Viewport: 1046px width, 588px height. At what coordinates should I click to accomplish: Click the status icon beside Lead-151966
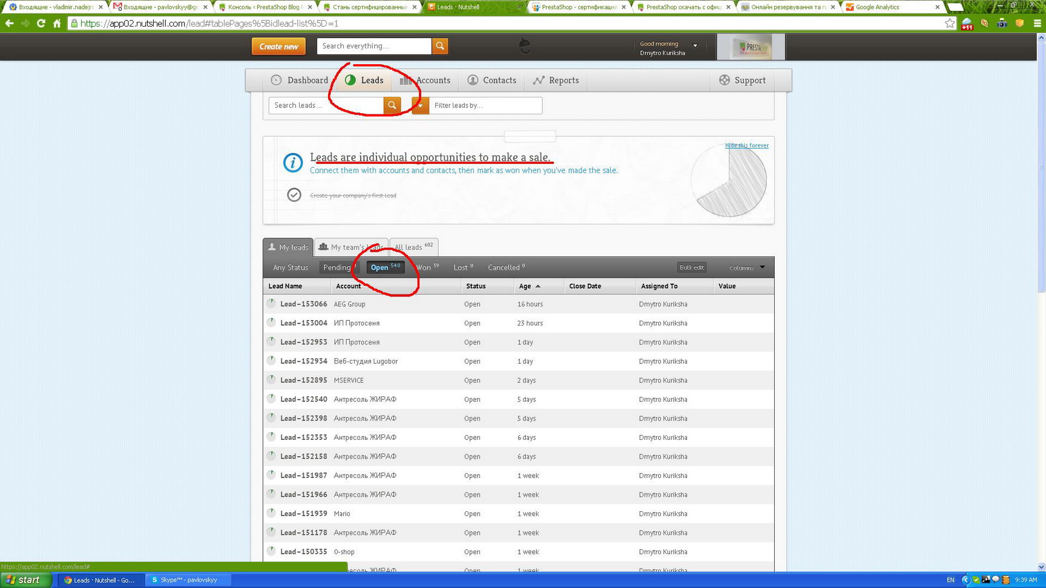tap(271, 494)
